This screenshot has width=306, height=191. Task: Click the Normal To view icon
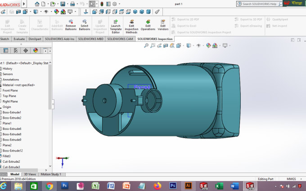(86, 12)
